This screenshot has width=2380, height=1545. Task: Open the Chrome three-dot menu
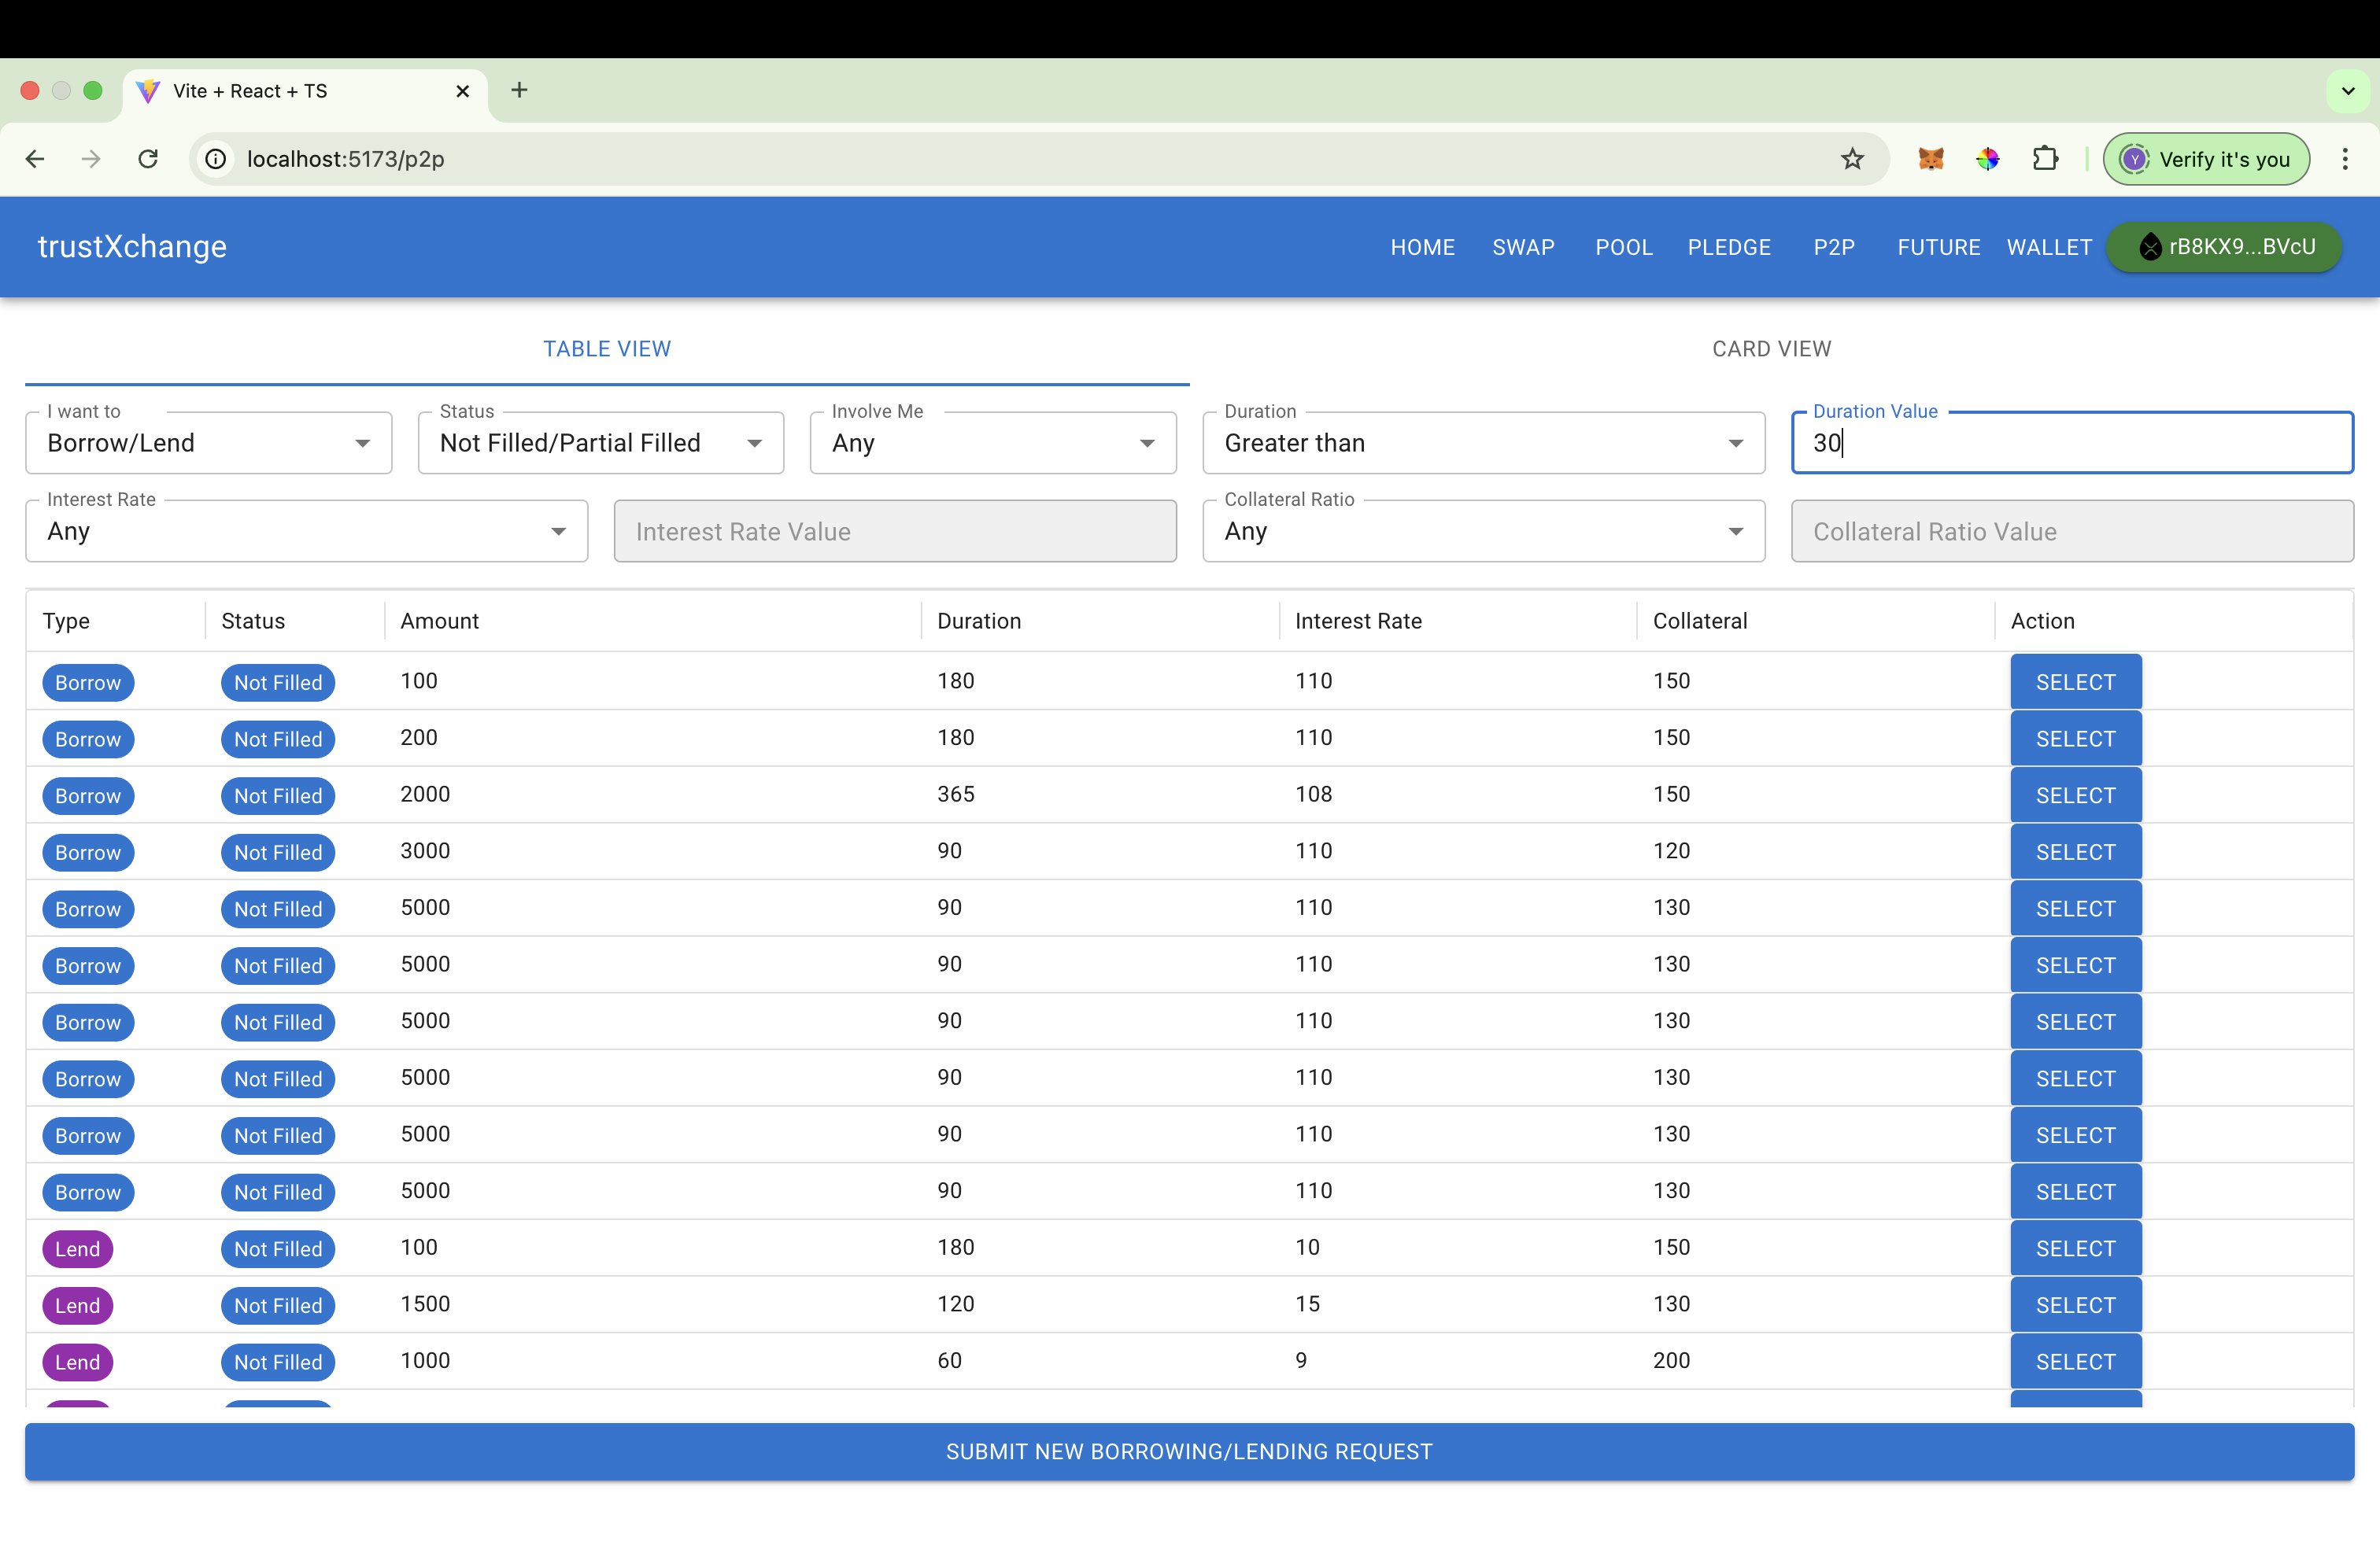coord(2344,159)
